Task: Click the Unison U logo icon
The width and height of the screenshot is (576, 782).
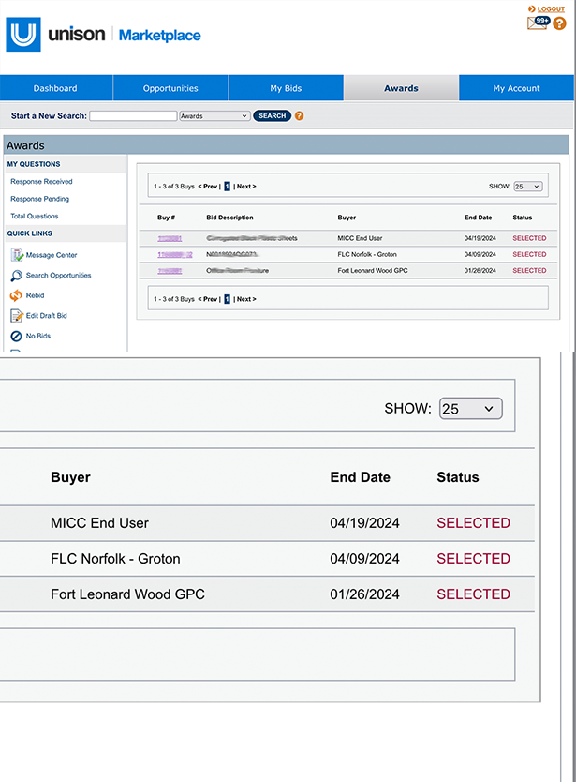Action: click(x=23, y=35)
